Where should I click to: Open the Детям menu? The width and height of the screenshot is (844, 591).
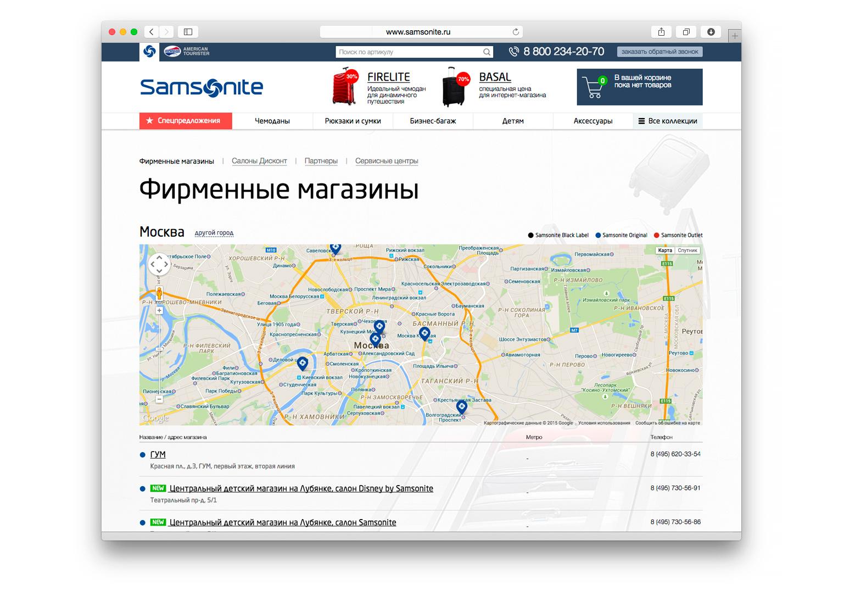(x=513, y=121)
